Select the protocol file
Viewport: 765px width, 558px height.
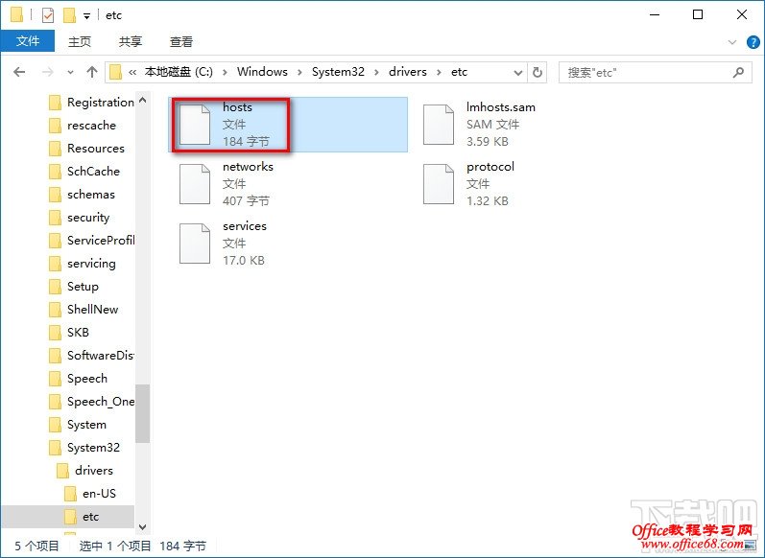pyautogui.click(x=532, y=184)
